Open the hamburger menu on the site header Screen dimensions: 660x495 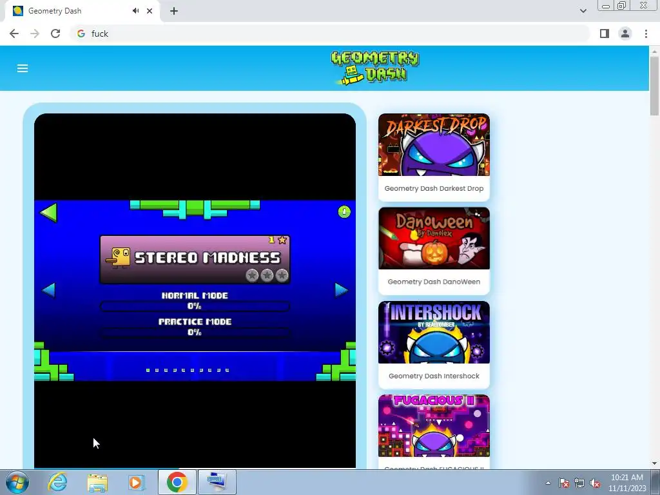click(x=23, y=68)
